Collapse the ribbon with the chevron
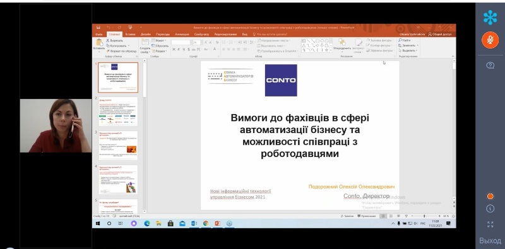The width and height of the screenshot is (505, 249). point(453,56)
